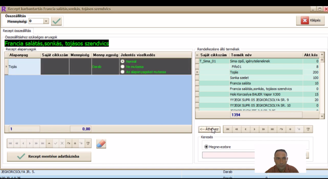
Task: Click the green checkmark next to Mennyiség
Action: [56, 21]
